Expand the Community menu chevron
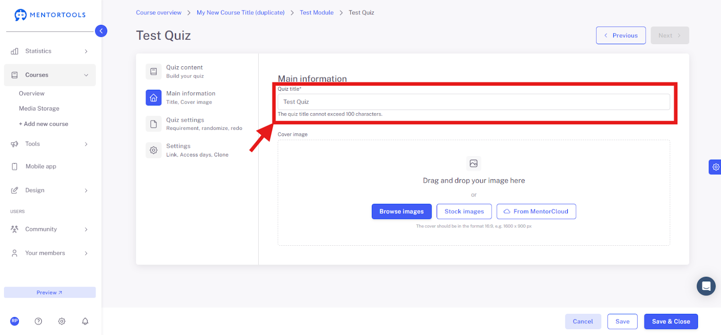Image resolution: width=721 pixels, height=335 pixels. click(86, 229)
